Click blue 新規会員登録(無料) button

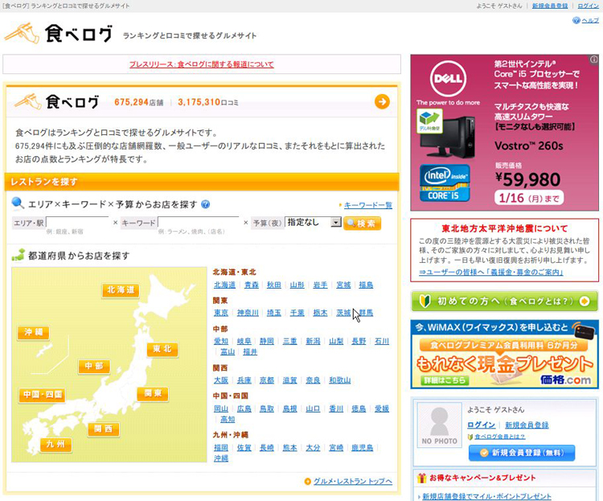coord(522,453)
